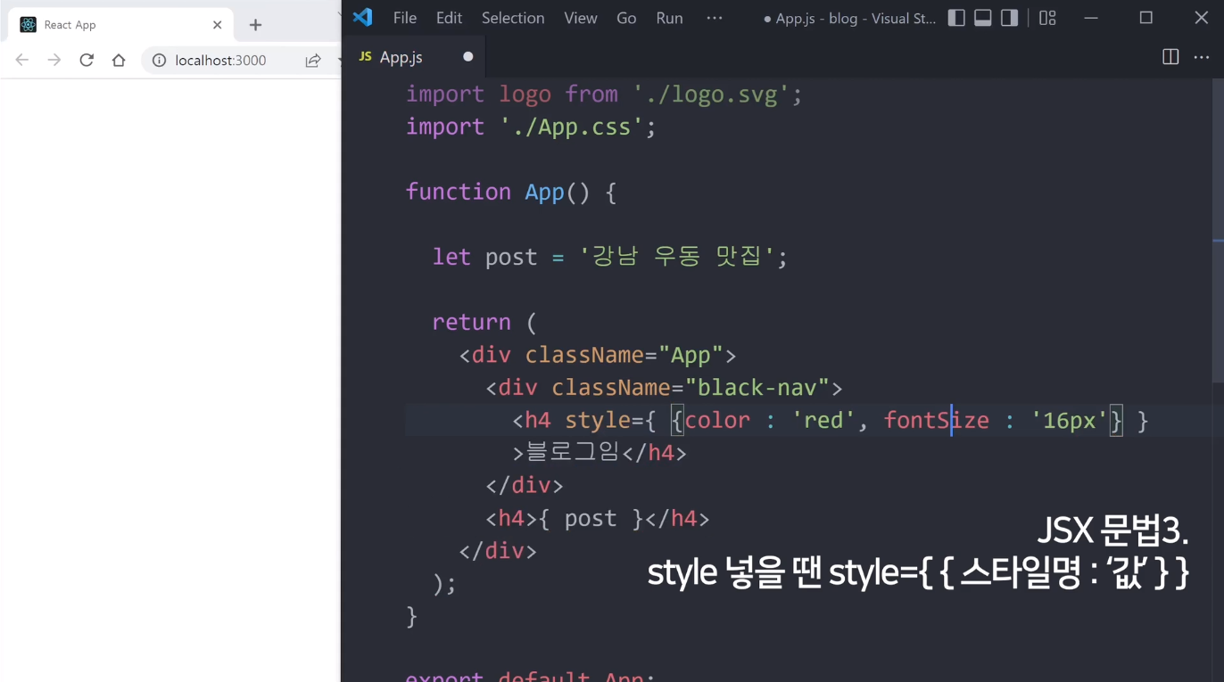Go back in the browser
This screenshot has width=1224, height=682.
[22, 60]
